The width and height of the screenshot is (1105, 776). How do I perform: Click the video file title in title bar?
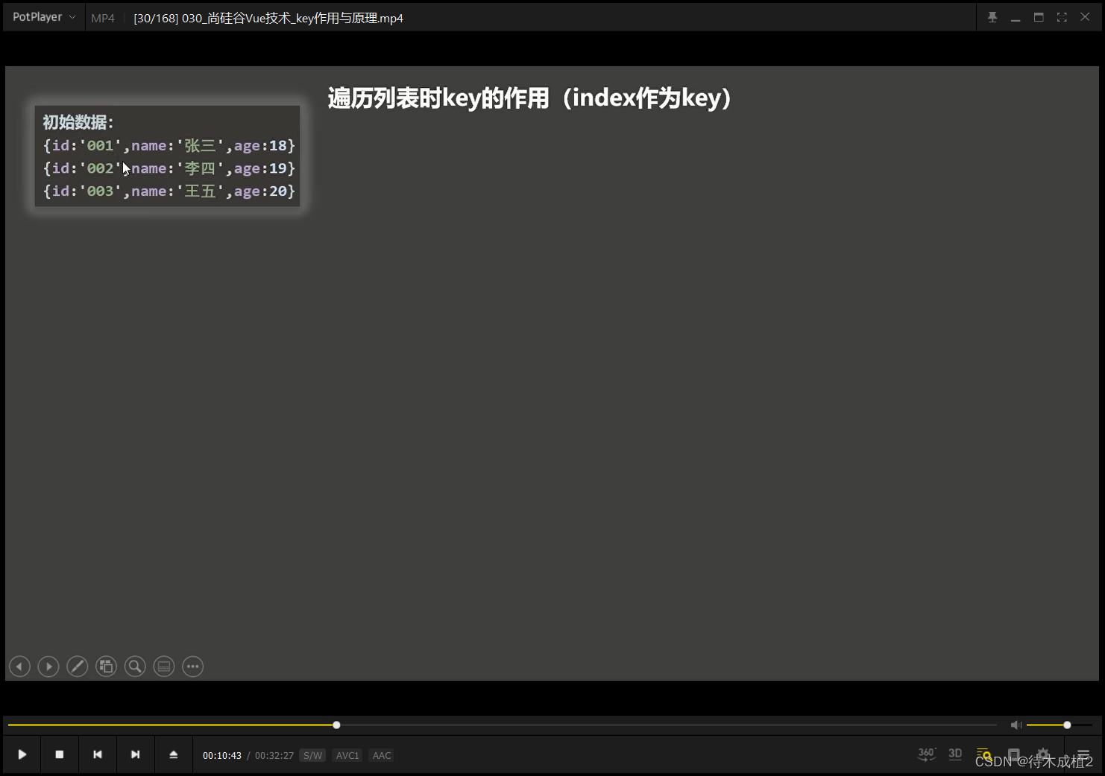(268, 18)
